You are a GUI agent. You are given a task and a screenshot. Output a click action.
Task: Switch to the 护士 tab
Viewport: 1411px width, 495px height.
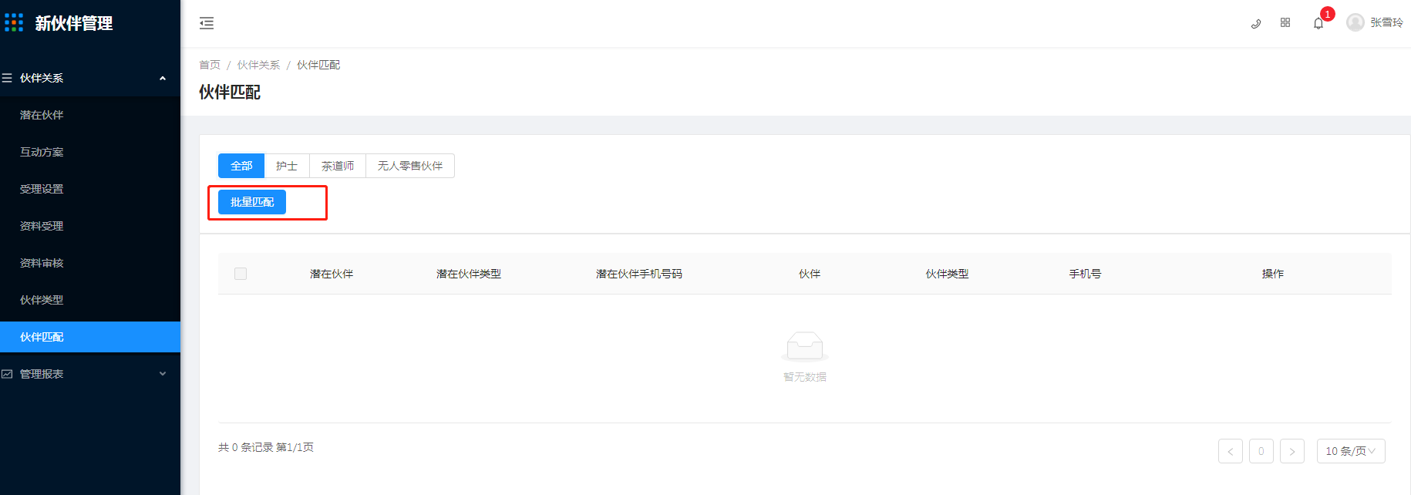coord(287,166)
